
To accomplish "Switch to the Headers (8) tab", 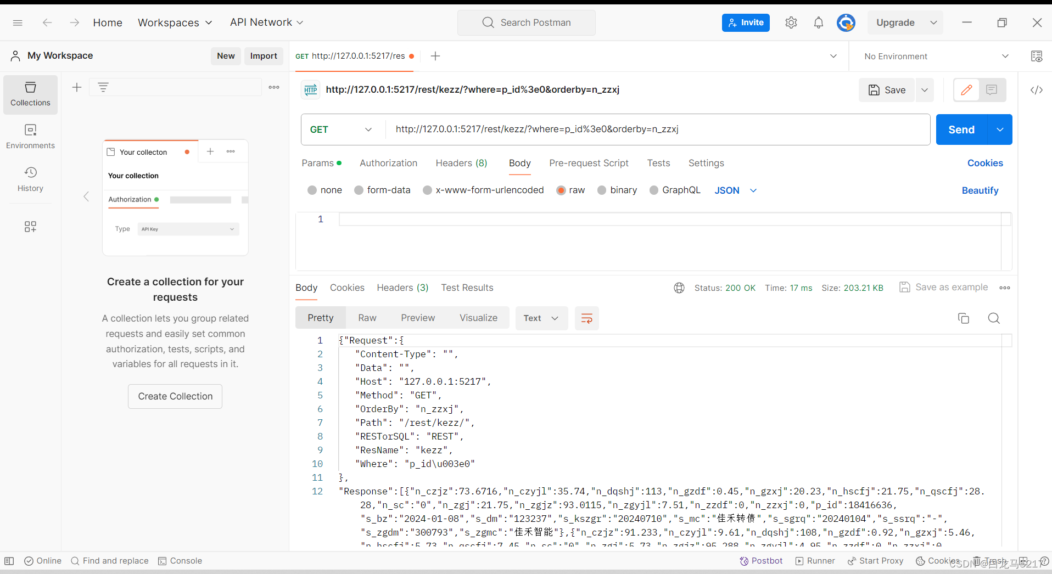I will click(x=461, y=163).
